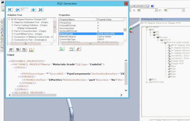Click the Workspace Explorer filter field
Screen dimensions: 190x121
click(x=165, y=23)
